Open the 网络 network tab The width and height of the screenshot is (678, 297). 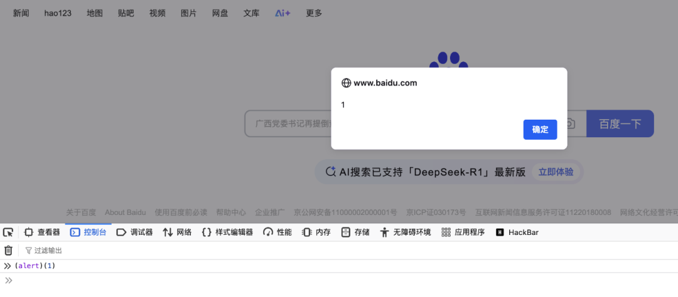[x=177, y=232]
